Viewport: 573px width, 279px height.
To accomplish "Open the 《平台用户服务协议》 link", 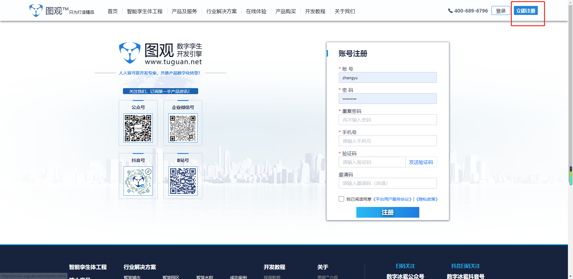I will pyautogui.click(x=392, y=199).
